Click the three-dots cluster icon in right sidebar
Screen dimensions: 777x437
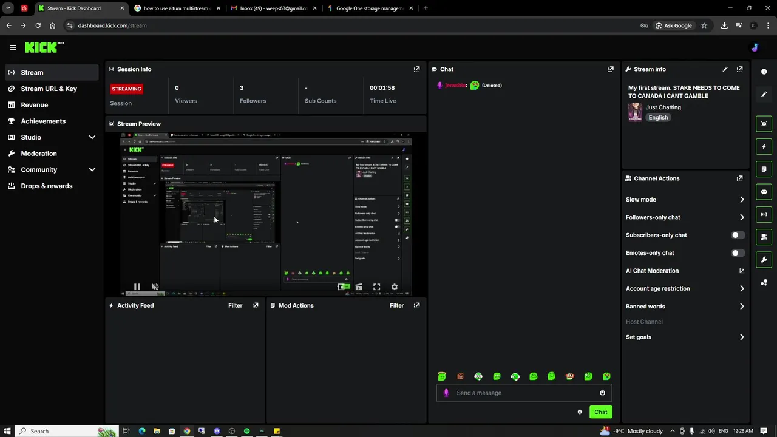(x=764, y=283)
